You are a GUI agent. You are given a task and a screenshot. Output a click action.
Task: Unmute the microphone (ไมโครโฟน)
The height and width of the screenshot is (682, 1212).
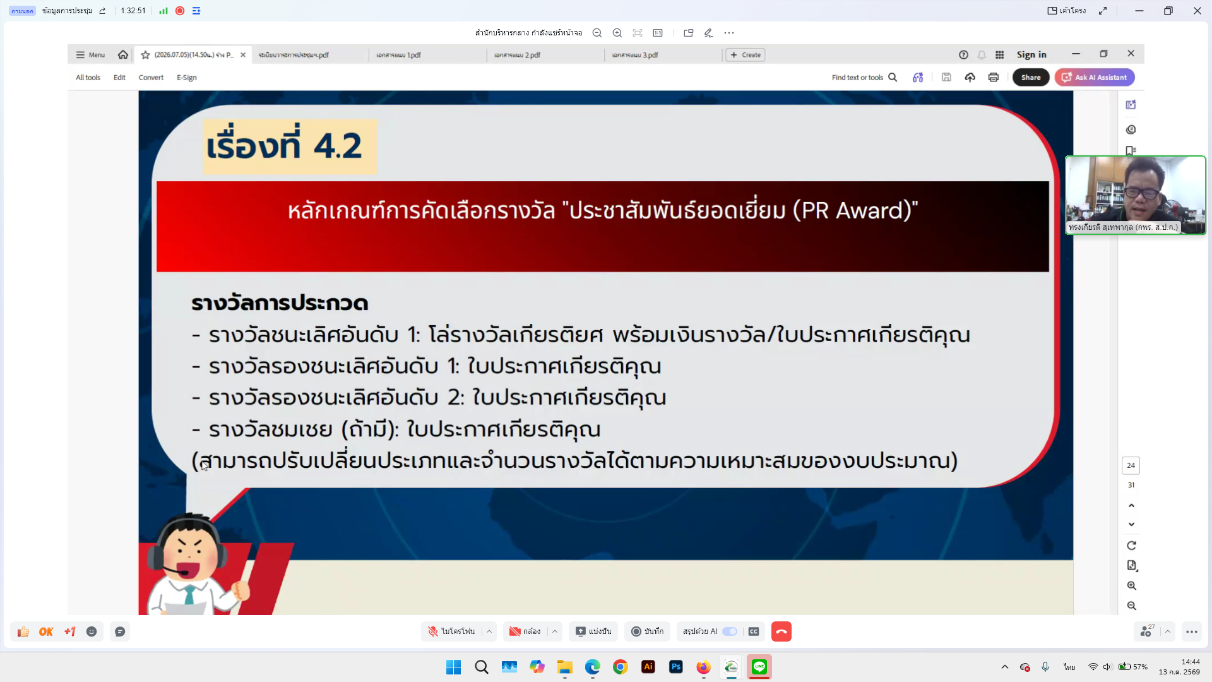tap(452, 631)
